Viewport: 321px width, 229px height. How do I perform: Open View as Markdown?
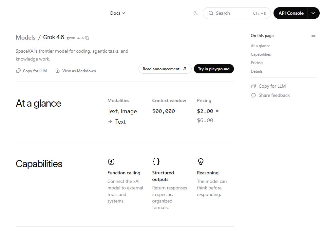pyautogui.click(x=76, y=71)
